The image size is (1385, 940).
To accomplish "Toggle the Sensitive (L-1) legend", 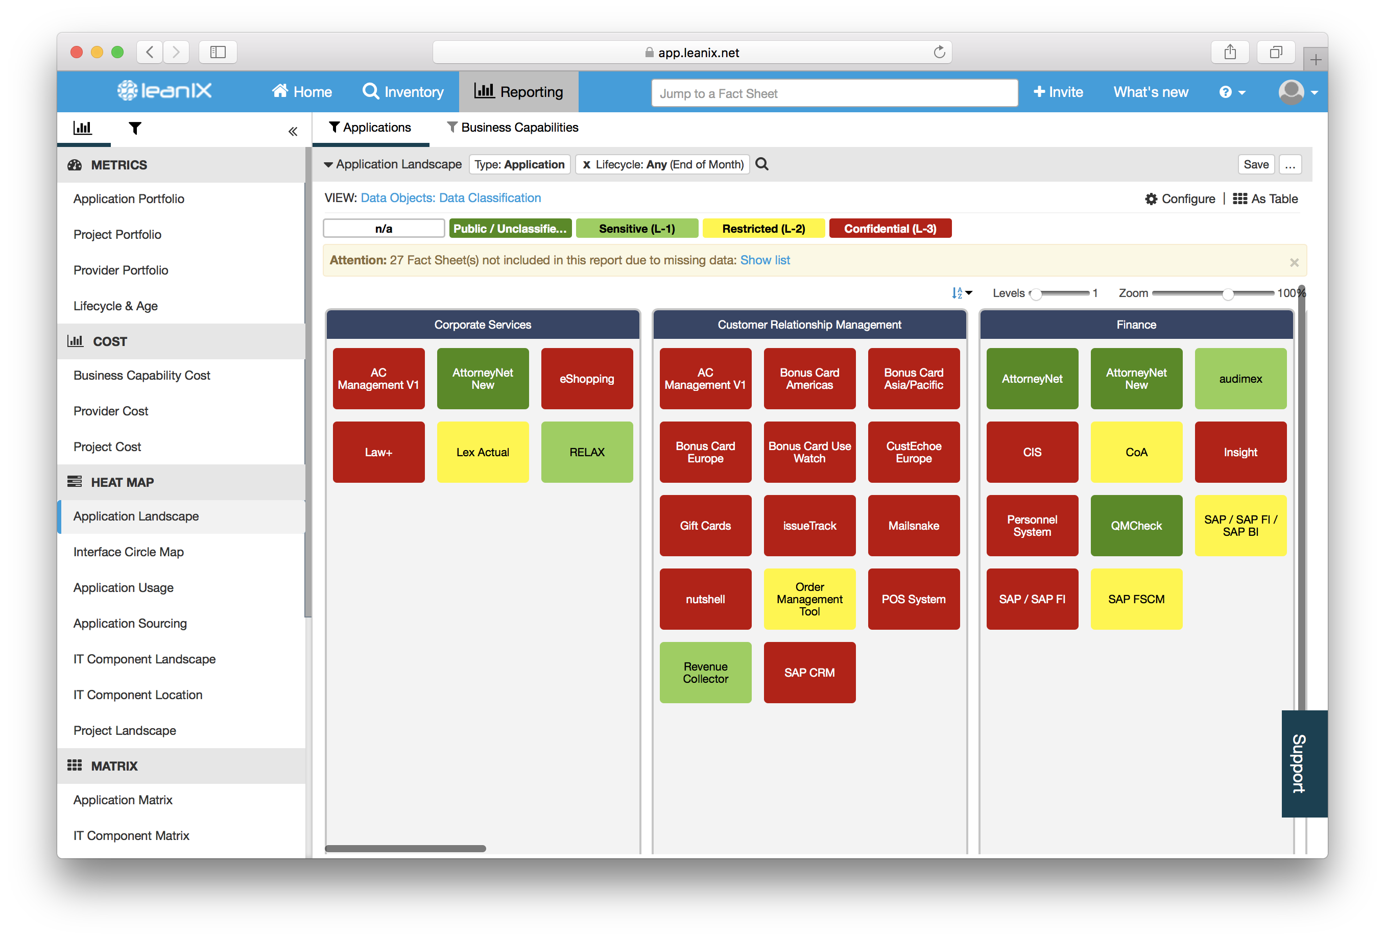I will [x=637, y=229].
